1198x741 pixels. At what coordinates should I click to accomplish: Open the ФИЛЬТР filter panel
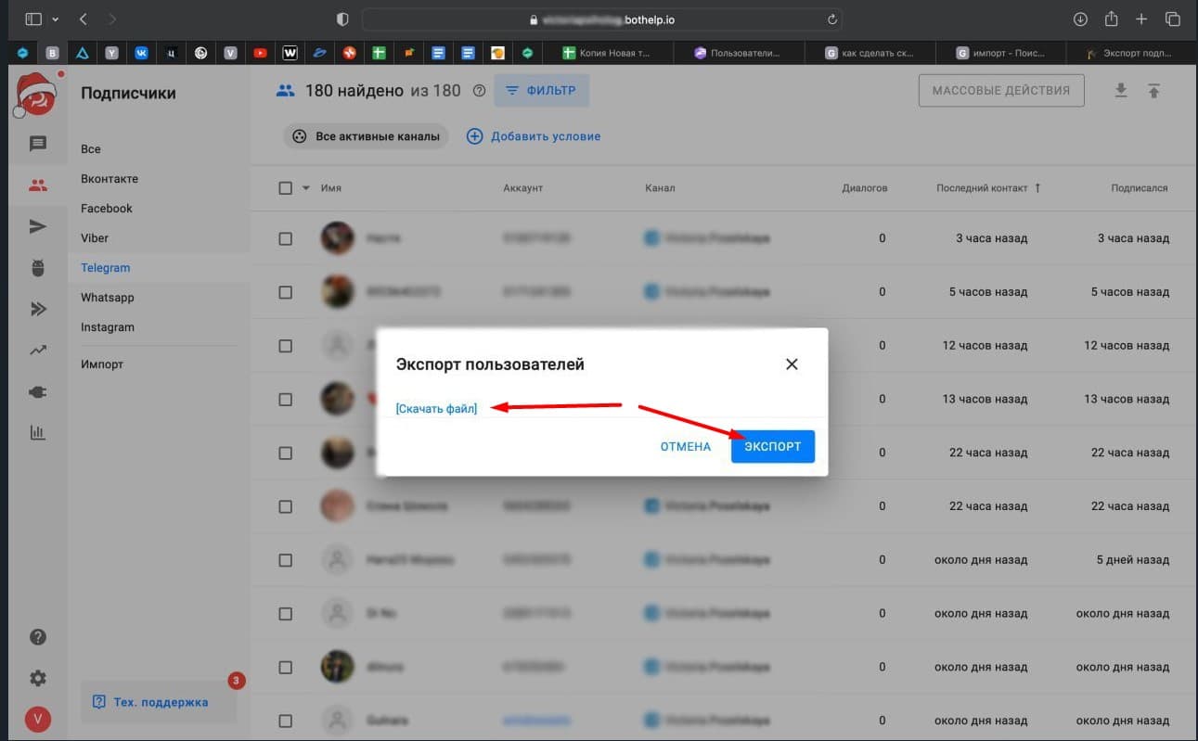(x=541, y=91)
